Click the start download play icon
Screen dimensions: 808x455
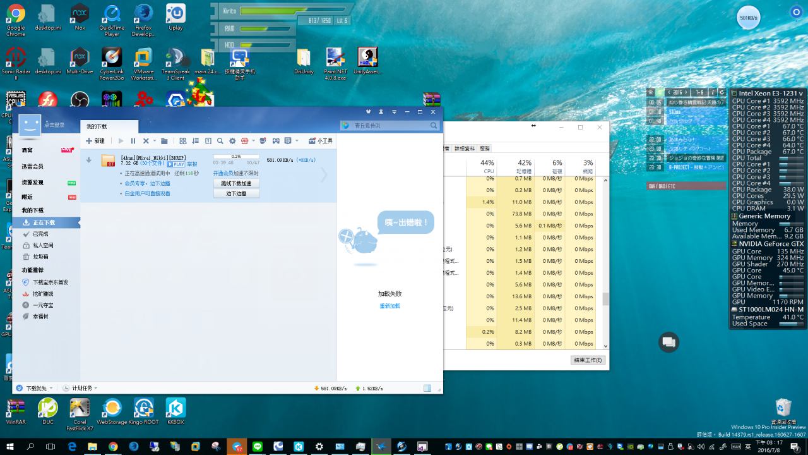point(121,141)
